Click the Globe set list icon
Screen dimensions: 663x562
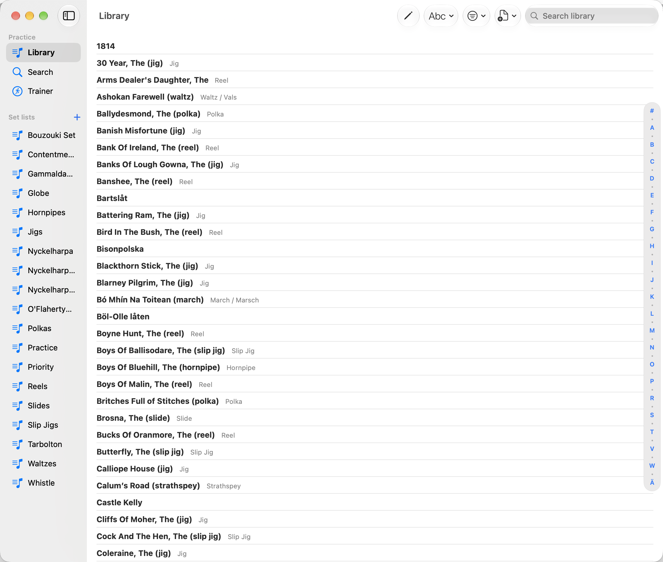17,193
